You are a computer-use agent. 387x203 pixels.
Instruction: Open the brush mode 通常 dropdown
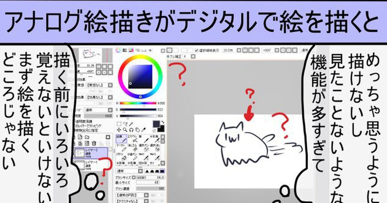coord(128,170)
